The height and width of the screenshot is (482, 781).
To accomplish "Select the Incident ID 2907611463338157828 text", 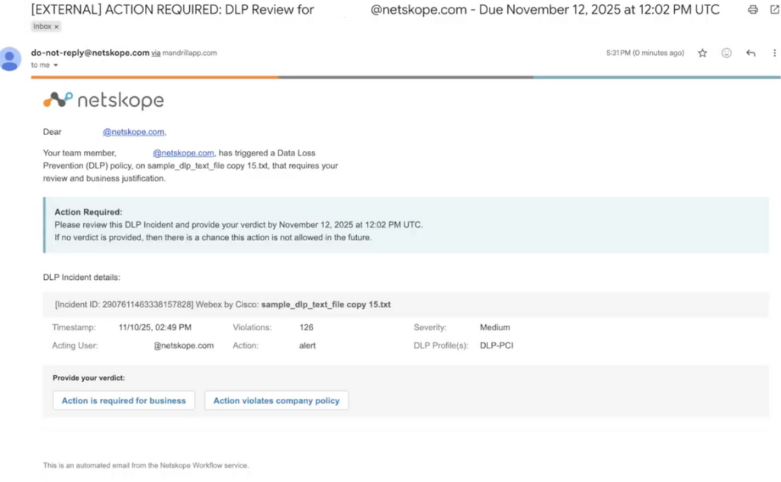I will pyautogui.click(x=124, y=304).
